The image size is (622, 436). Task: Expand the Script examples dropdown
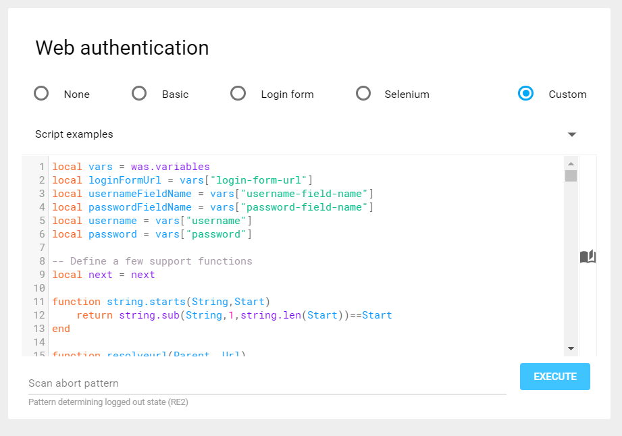pos(571,134)
